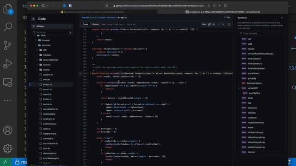Image resolution: width=296 pixels, height=166 pixels.
Task: Click VS Code remote window status icon
Action: [5, 162]
